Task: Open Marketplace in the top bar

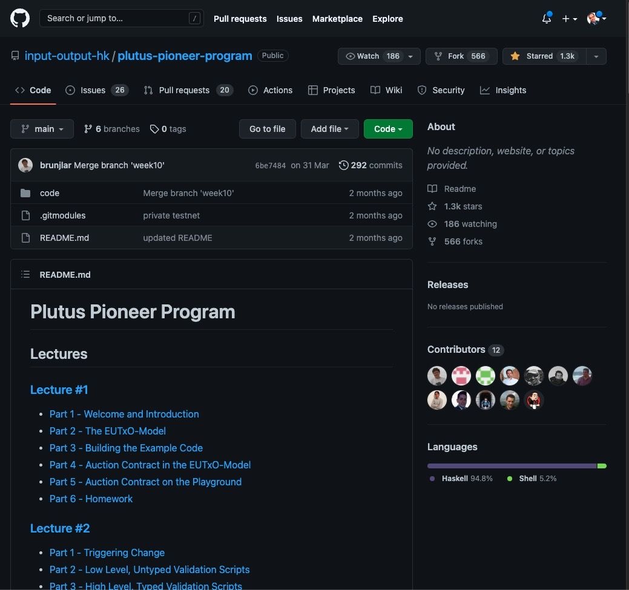Action: click(x=337, y=19)
